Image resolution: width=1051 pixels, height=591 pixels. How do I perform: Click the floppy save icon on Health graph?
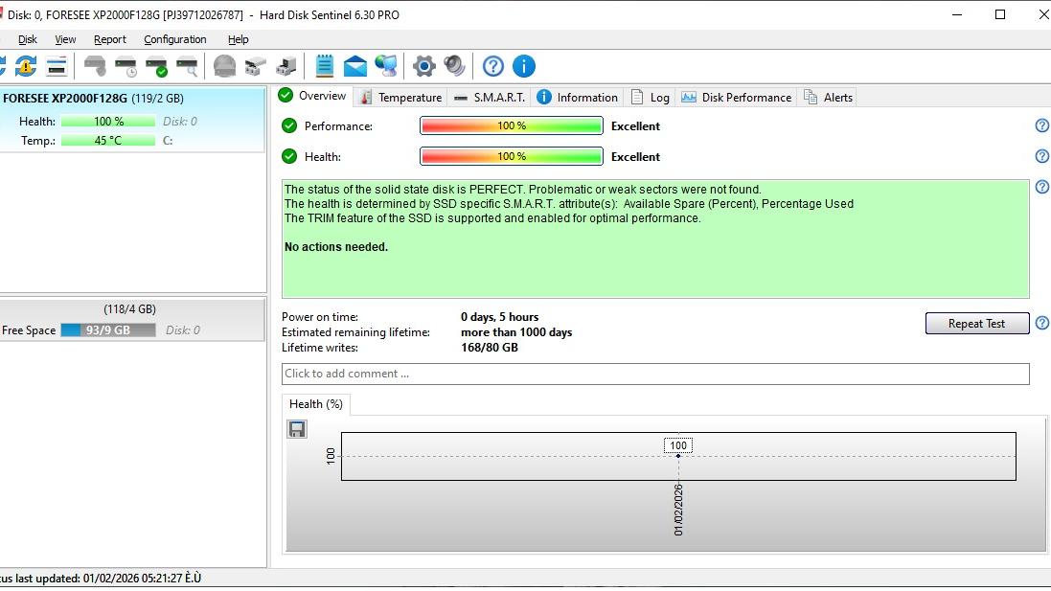point(297,429)
